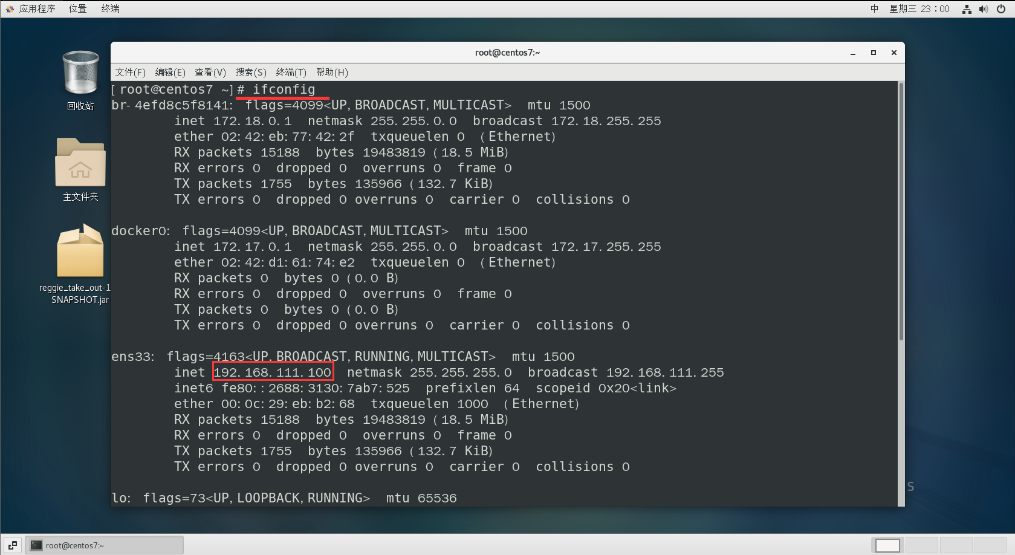Open the 文件(F) menu in terminal
Image resolution: width=1015 pixels, height=555 pixels.
(130, 73)
